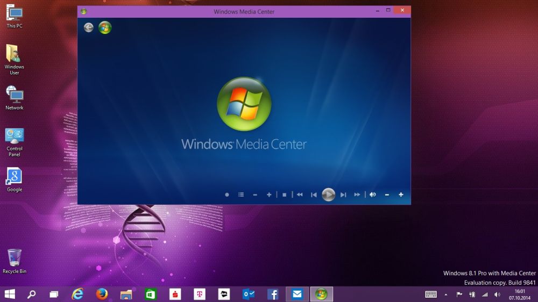Open Task View on the taskbar
The image size is (538, 302).
click(x=54, y=294)
